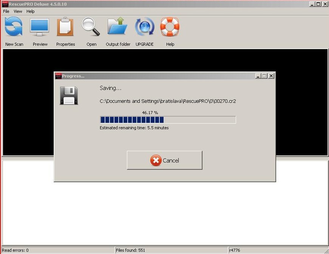Click the Files found status field
The image size is (329, 254).
[x=171, y=250]
